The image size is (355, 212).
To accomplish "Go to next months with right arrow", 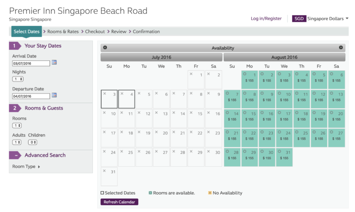I will [341, 47].
